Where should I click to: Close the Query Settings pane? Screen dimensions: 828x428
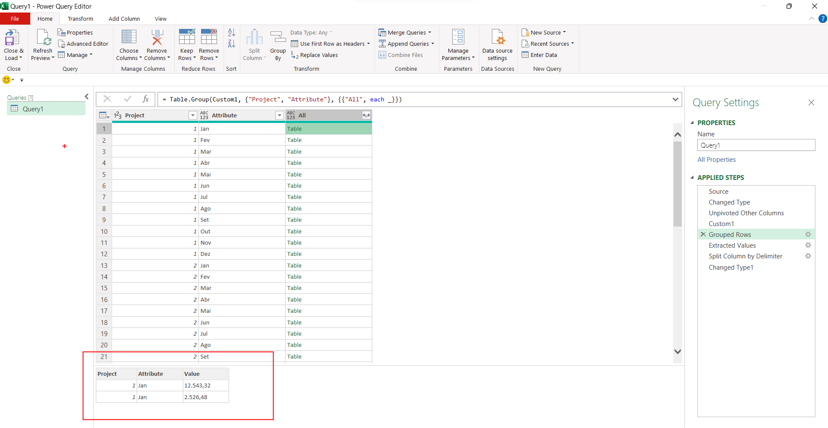click(811, 102)
